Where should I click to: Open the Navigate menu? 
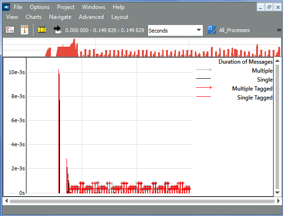60,17
